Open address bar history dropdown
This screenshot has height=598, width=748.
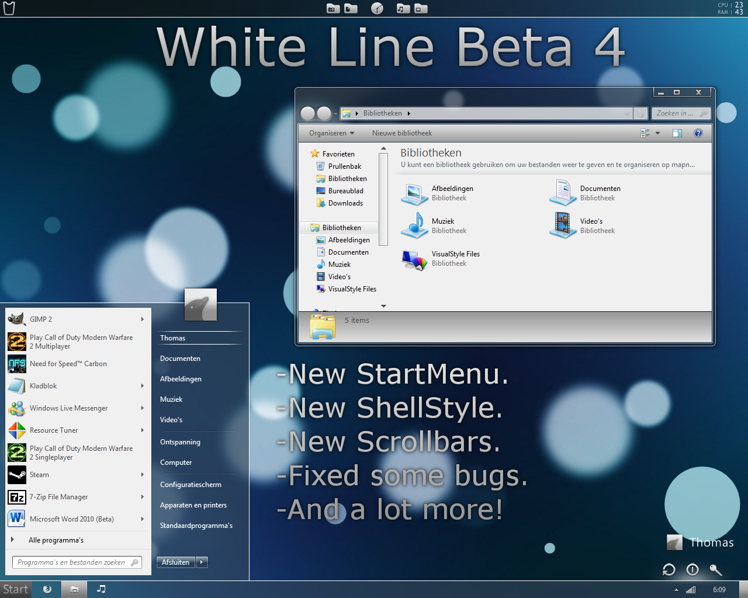tap(628, 113)
